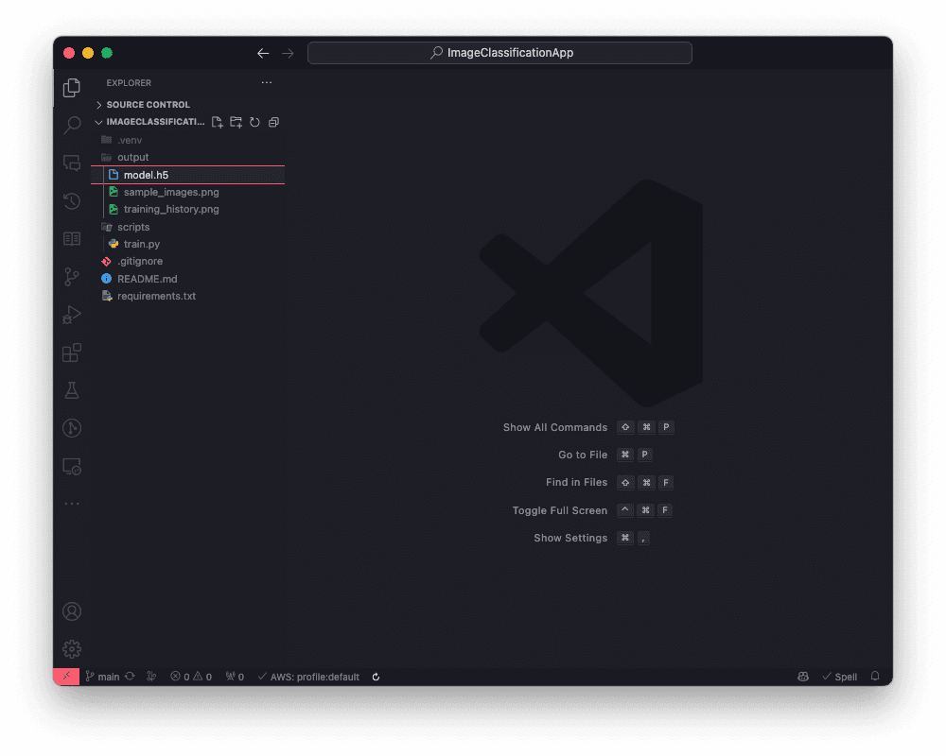
Task: Click the New File icon in Explorer header
Action: 218,123
